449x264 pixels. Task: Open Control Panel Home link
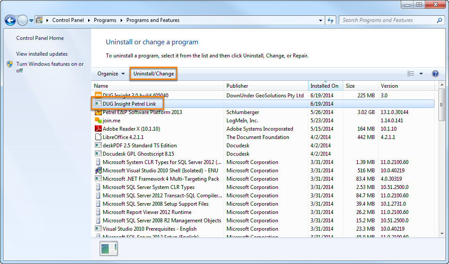pyautogui.click(x=40, y=38)
